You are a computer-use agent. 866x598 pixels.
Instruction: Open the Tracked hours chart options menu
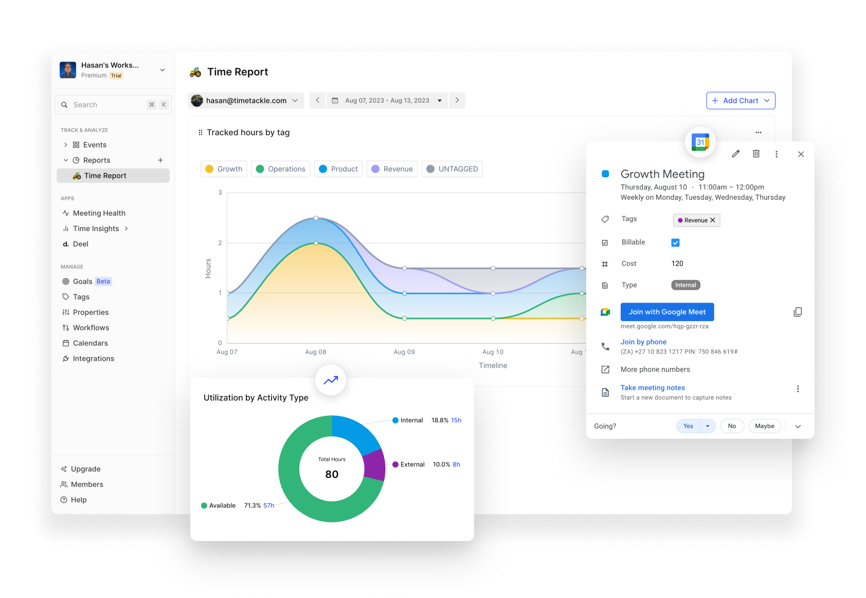(759, 132)
